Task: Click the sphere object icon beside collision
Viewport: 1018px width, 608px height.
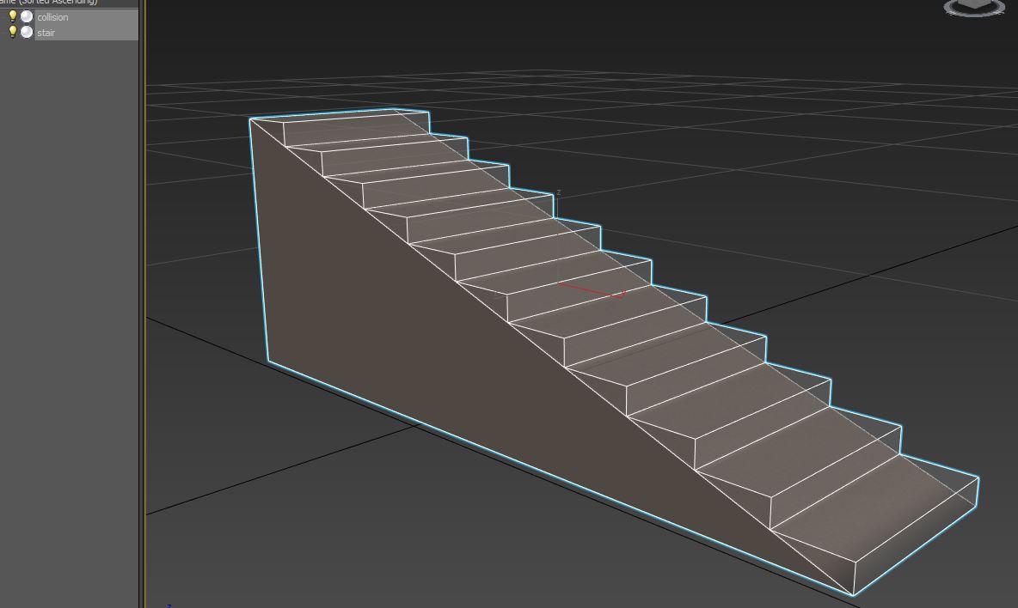Action: point(27,16)
